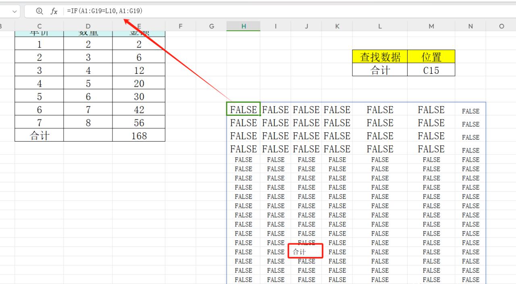Select the amount cell showing 30
516x284 pixels.
click(139, 96)
